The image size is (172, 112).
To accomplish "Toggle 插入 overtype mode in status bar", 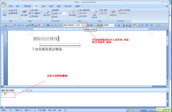I will click(60, 110).
